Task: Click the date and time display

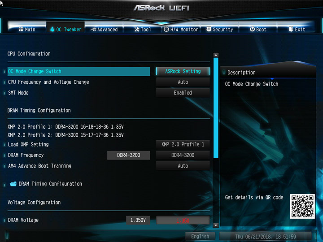Action: click(x=266, y=237)
